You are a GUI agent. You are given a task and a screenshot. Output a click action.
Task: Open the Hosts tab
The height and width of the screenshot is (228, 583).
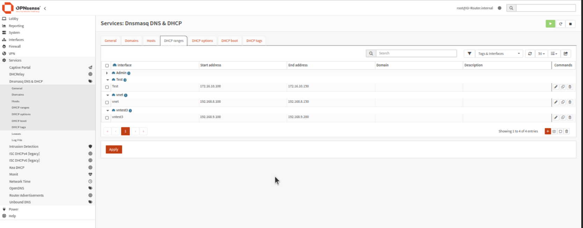coord(151,41)
